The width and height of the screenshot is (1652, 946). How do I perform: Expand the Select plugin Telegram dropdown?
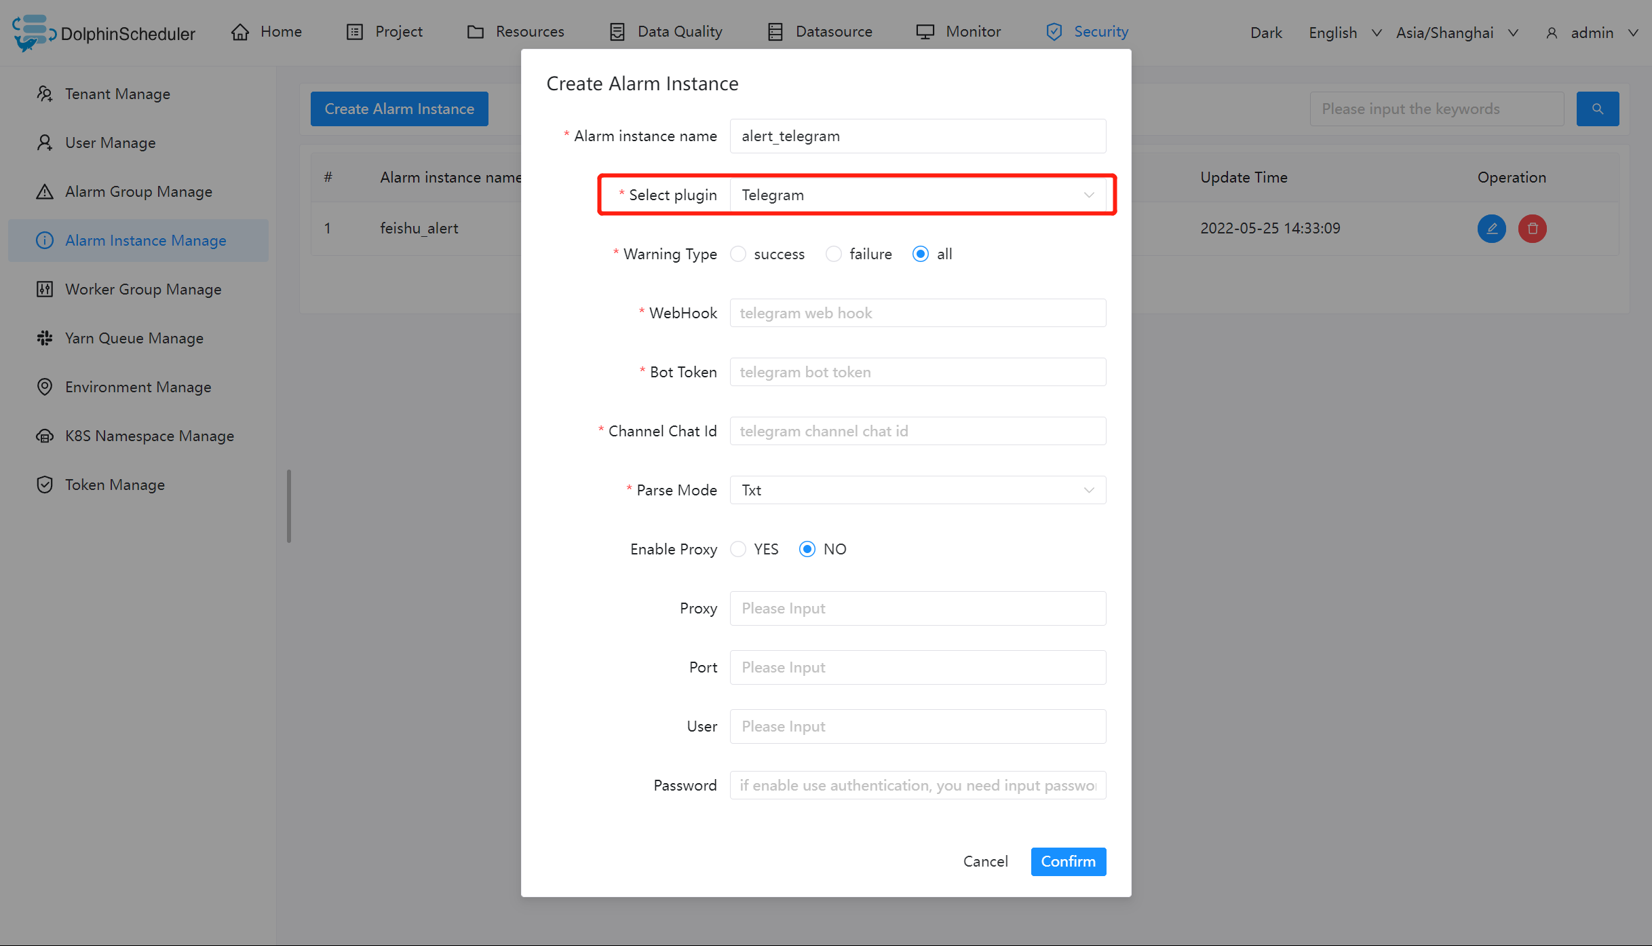pyautogui.click(x=917, y=195)
